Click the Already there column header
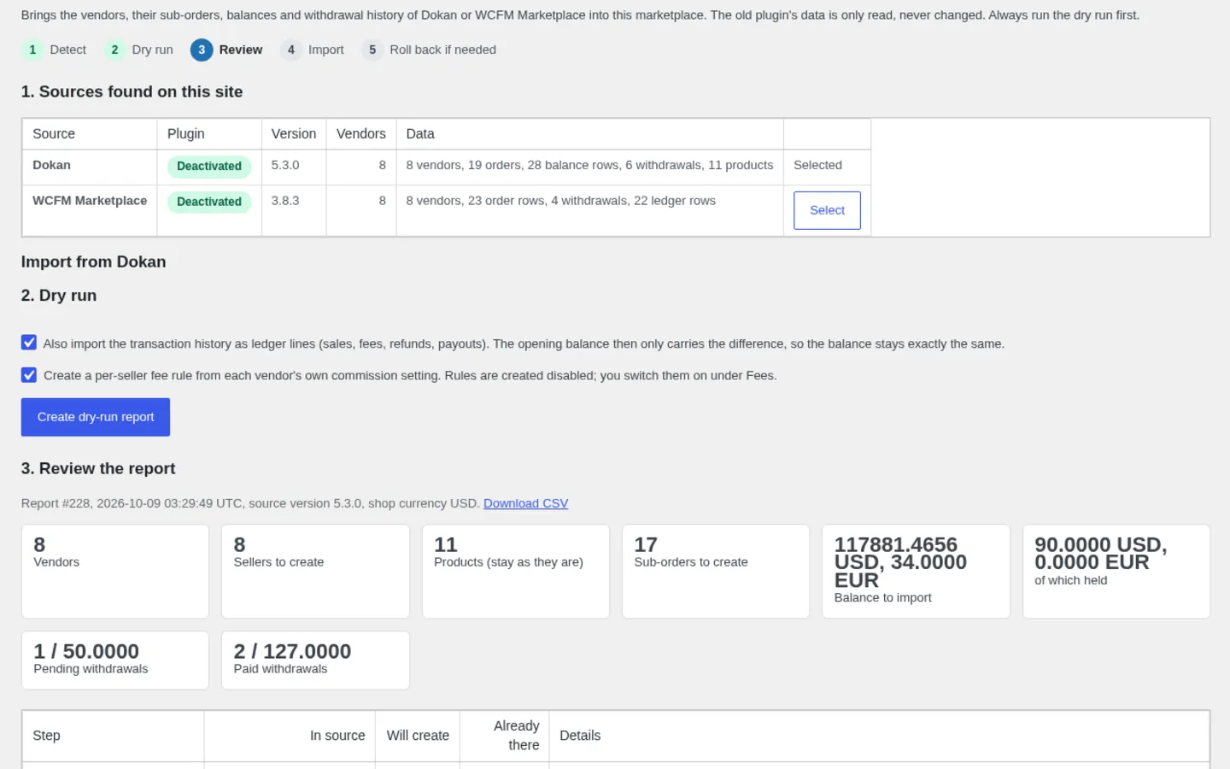Viewport: 1230px width, 769px height. click(x=505, y=736)
